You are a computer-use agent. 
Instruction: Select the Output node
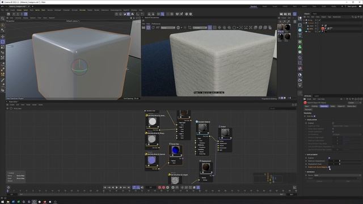(225, 138)
